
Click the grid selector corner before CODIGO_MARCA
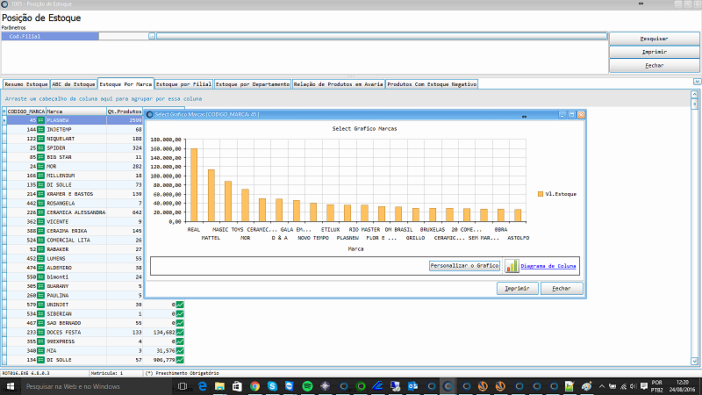[x=4, y=111]
